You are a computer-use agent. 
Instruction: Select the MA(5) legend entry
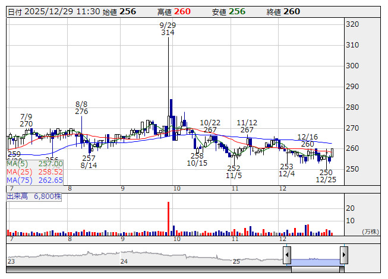click(34, 163)
